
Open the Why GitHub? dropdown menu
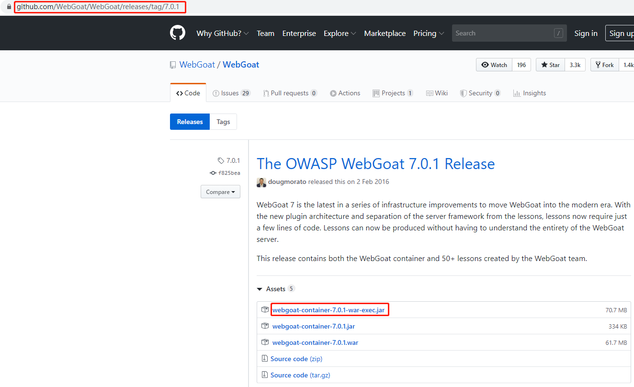coord(223,33)
